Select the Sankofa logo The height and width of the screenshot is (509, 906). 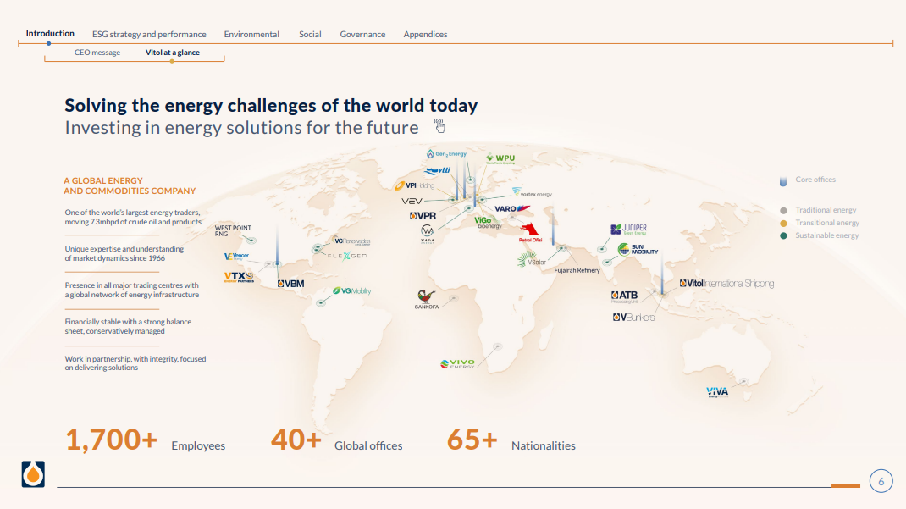tap(427, 299)
